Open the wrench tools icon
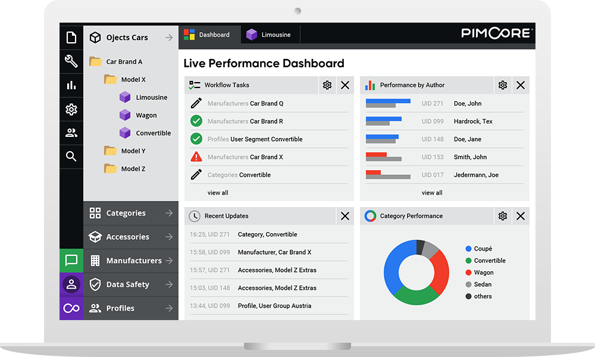 point(71,61)
